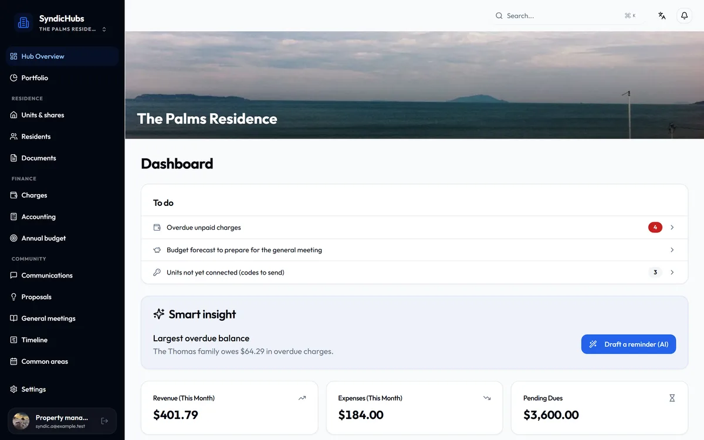Go to Accounting
704x440 pixels.
click(x=62, y=216)
